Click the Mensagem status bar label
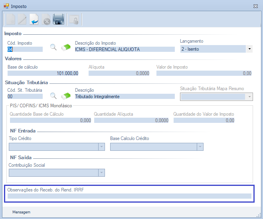 21,212
